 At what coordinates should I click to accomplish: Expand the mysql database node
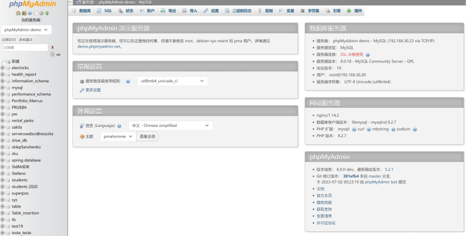pyautogui.click(x=2, y=88)
